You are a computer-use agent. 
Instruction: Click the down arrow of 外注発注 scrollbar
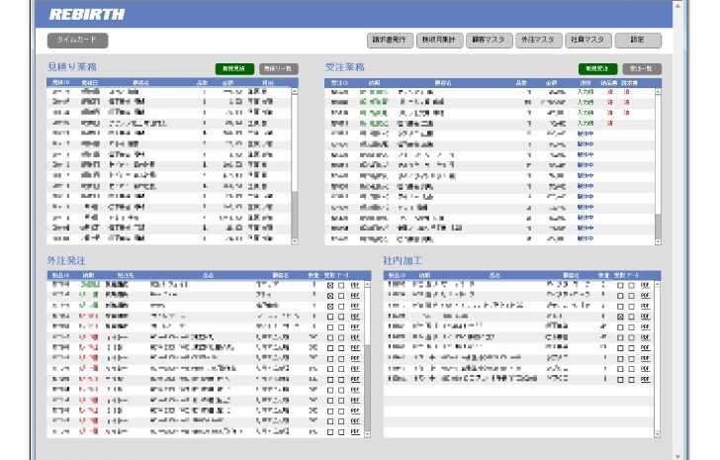pyautogui.click(x=367, y=433)
